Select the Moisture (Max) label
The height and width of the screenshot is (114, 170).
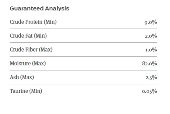[x=28, y=64]
